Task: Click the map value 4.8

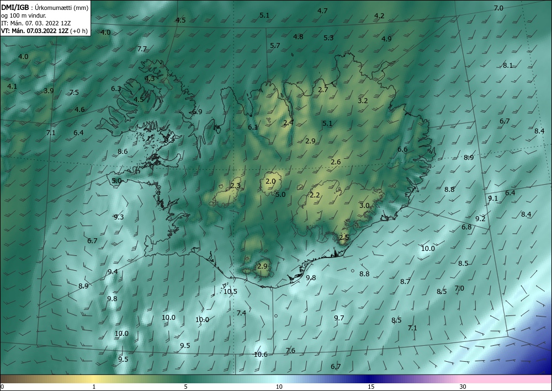Action: [298, 36]
